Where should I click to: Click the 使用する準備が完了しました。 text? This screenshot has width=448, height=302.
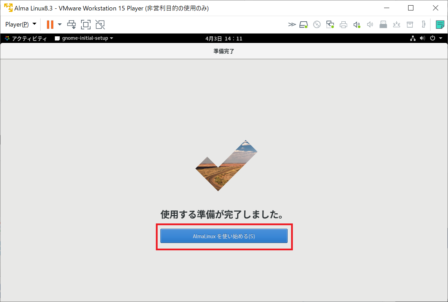[x=222, y=214]
